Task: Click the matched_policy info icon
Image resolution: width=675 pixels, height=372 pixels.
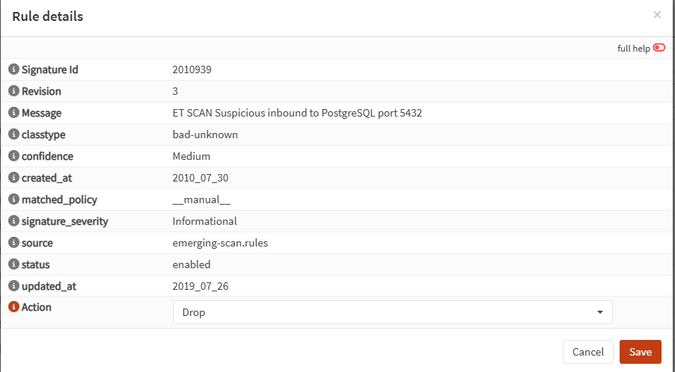Action: (x=13, y=199)
